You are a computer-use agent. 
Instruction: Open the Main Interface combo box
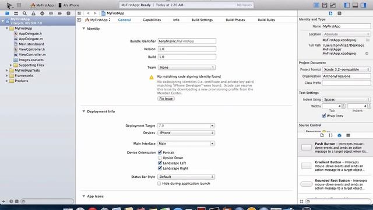[212, 143]
